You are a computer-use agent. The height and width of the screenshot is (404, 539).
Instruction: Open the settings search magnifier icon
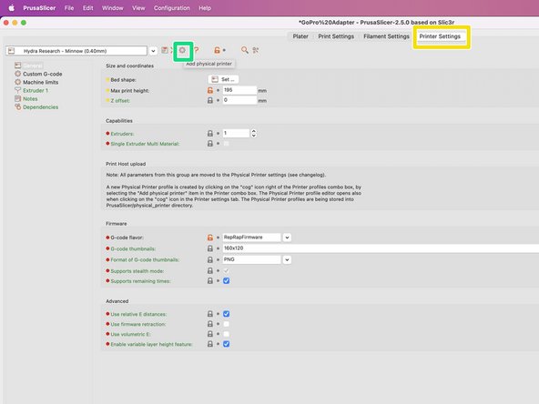tap(244, 50)
